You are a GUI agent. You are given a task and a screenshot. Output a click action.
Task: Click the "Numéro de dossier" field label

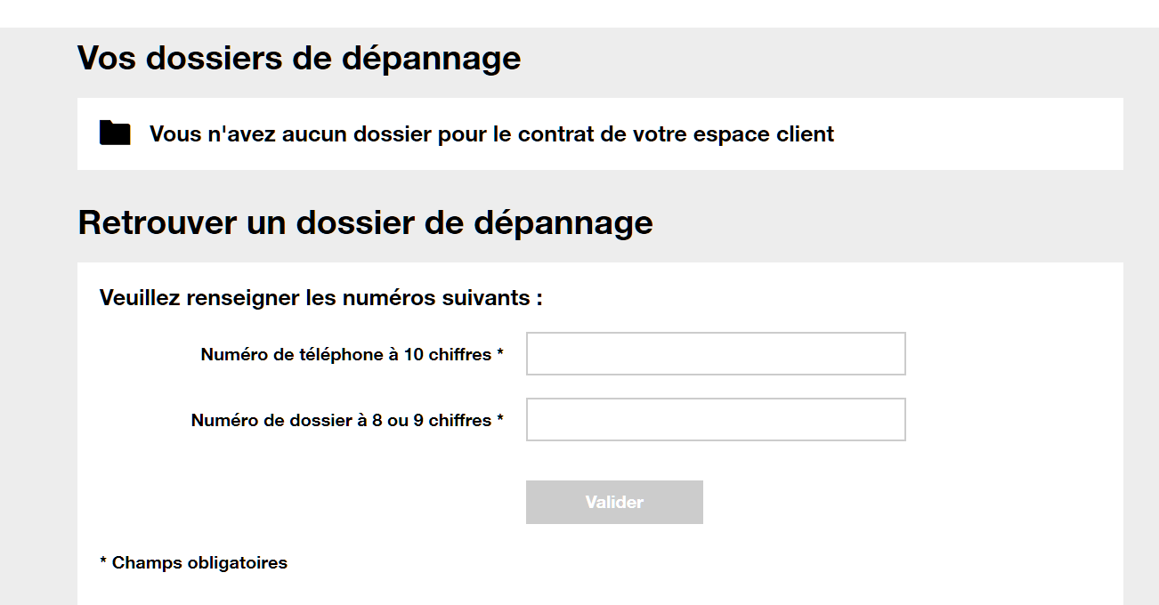[342, 420]
